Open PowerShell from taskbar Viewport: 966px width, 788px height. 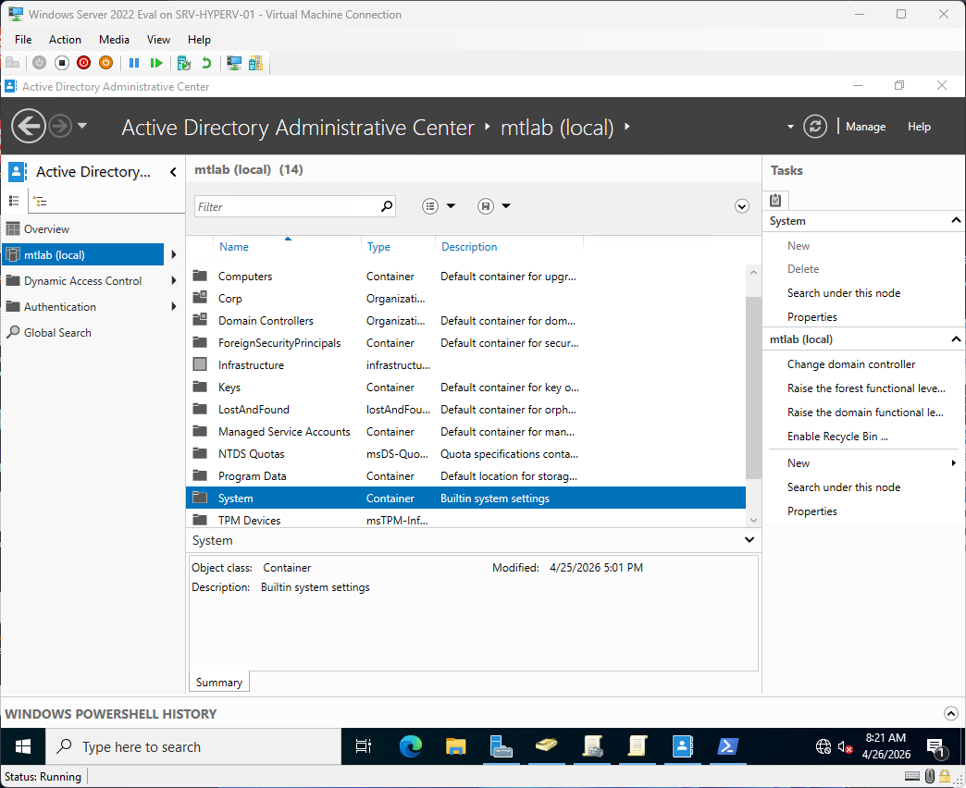[727, 746]
